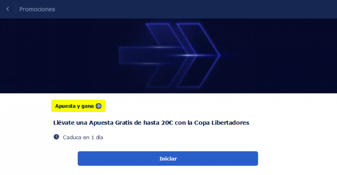Click the Iniciar label inside the blue button
Screen dimensions: 337x175
pyautogui.click(x=168, y=159)
